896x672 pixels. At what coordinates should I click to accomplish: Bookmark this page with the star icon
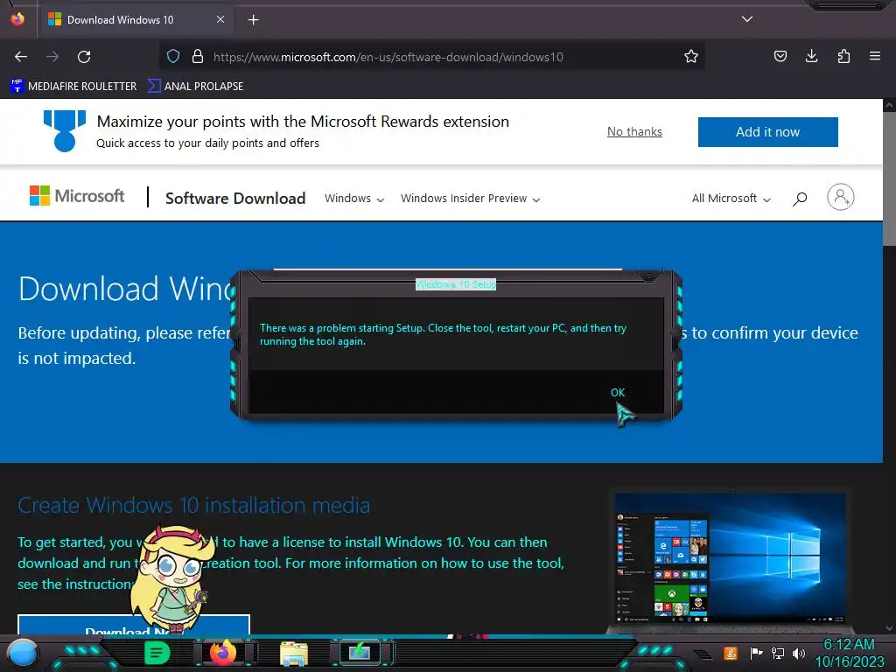pos(691,56)
